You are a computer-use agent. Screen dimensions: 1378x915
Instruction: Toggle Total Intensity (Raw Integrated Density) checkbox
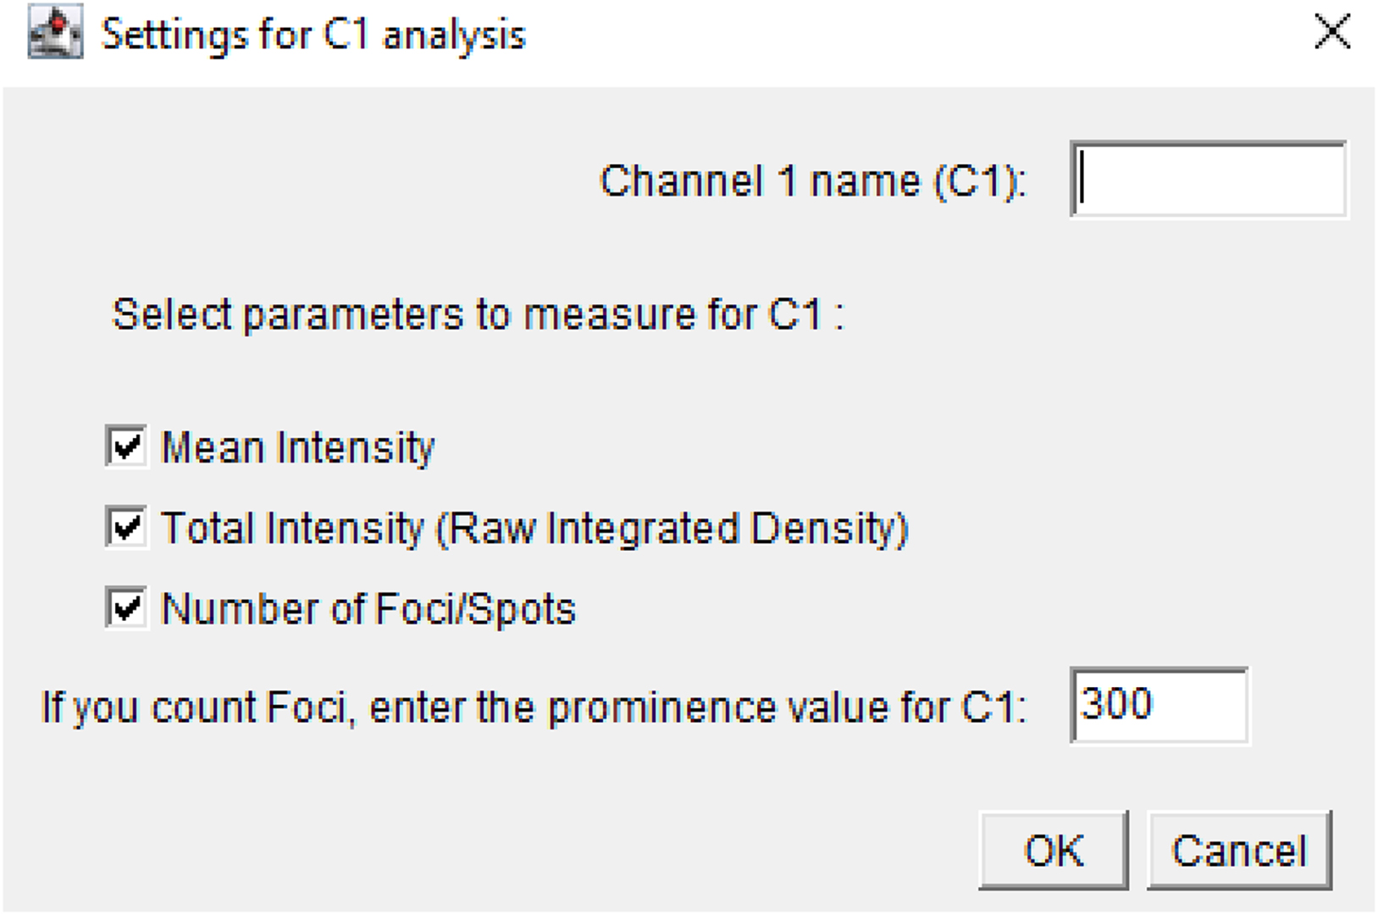127,527
